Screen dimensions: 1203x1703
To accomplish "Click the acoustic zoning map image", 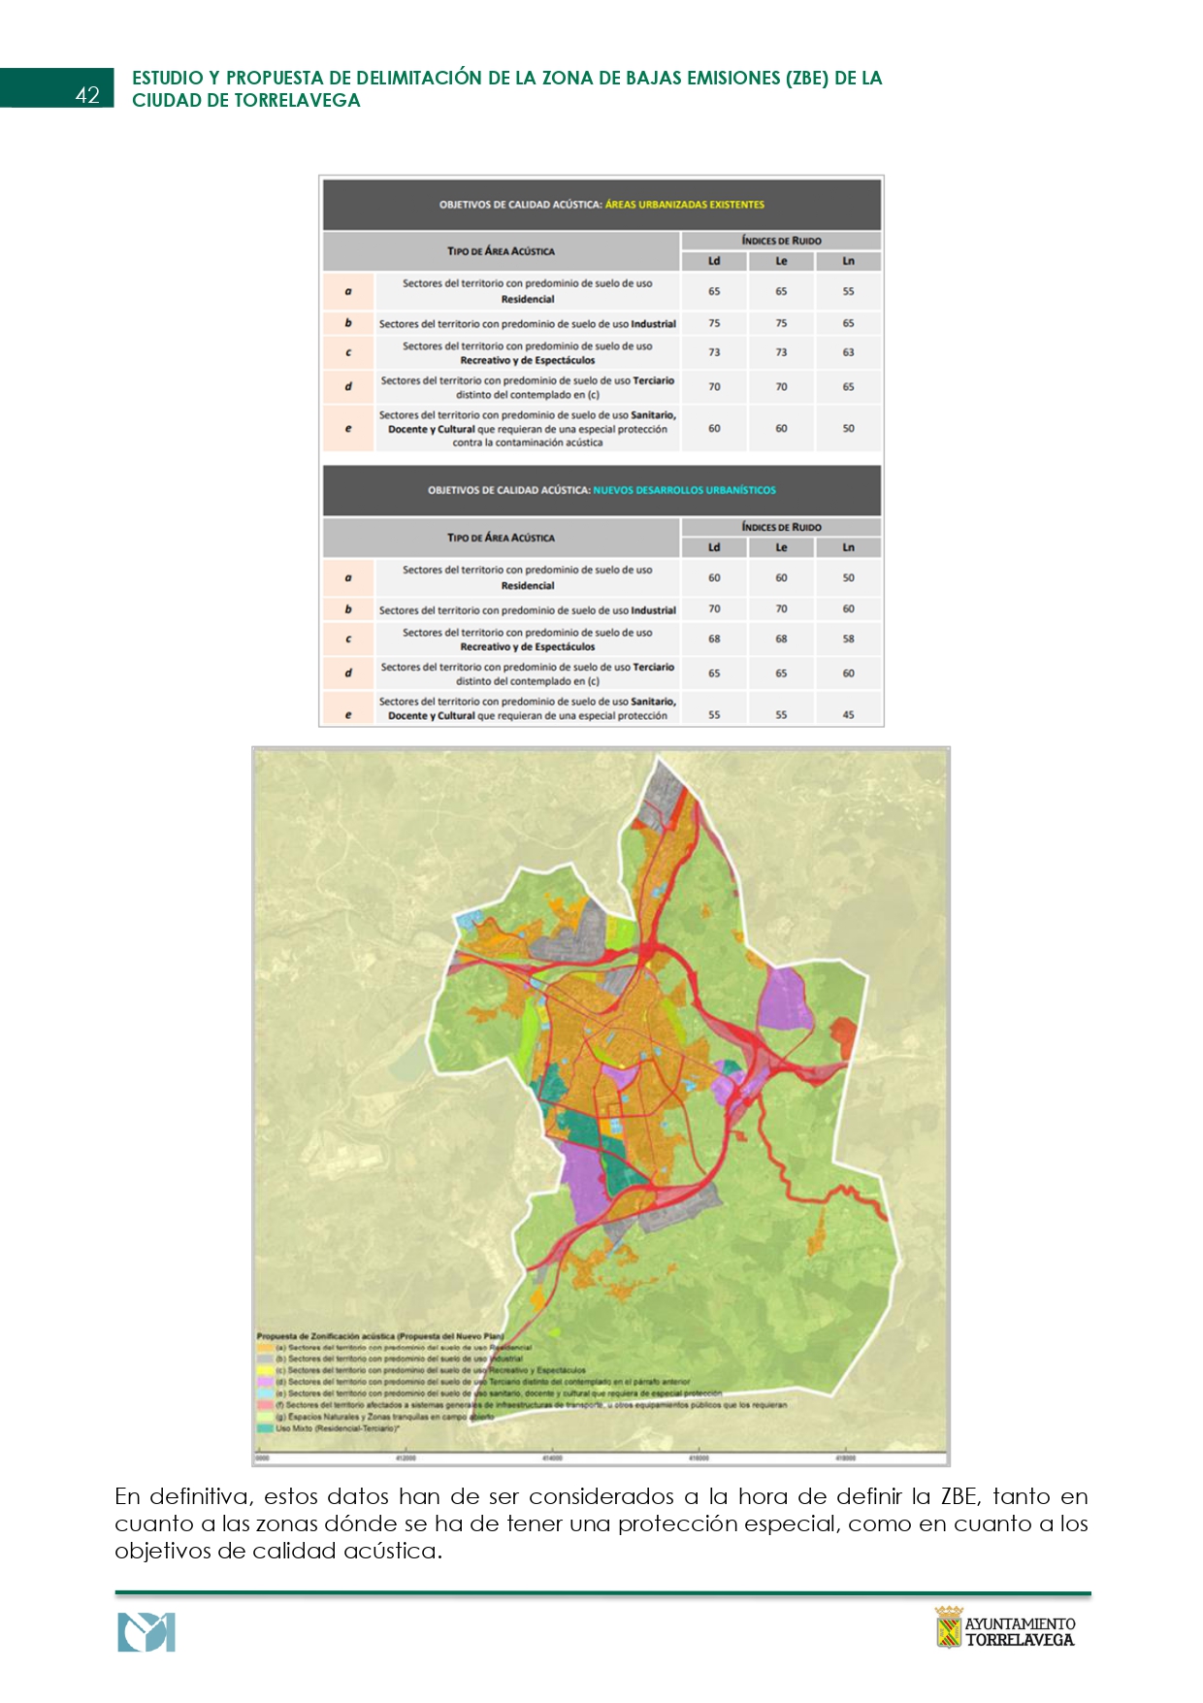I will pyautogui.click(x=601, y=1106).
